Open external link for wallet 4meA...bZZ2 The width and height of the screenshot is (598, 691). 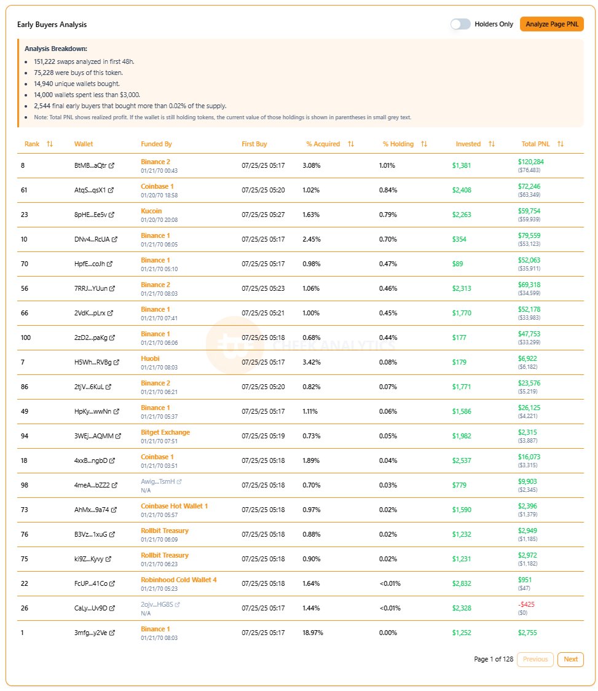click(x=114, y=485)
